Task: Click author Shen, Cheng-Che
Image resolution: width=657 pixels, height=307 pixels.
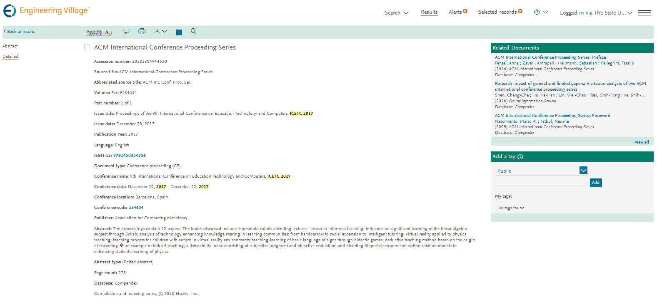Action: 512,95
